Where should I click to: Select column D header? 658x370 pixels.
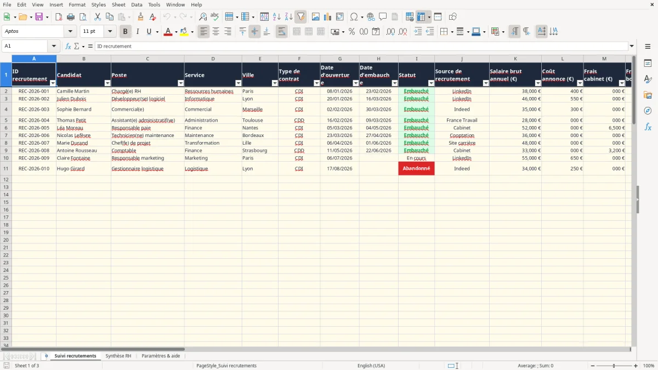click(x=213, y=59)
